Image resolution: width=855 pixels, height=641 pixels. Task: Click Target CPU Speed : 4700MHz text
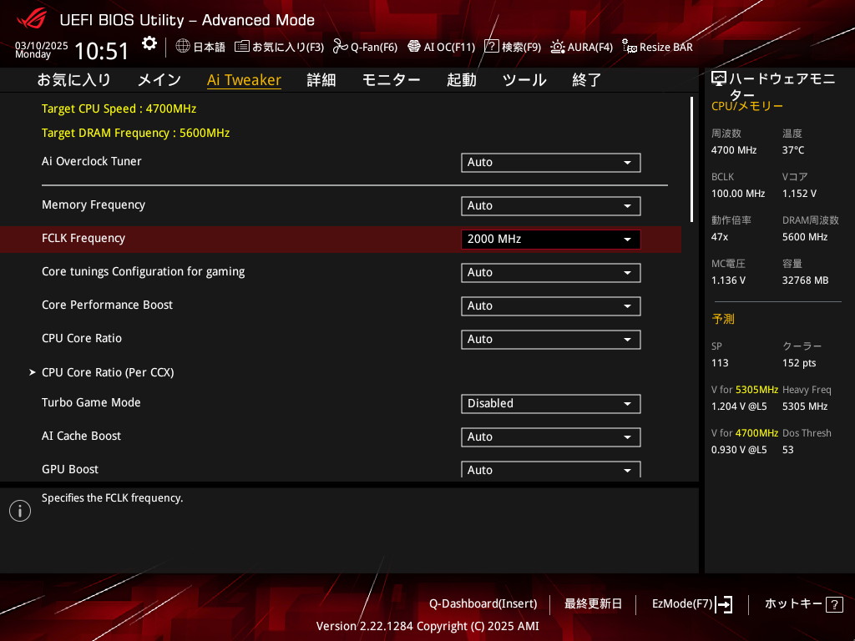[x=119, y=109]
